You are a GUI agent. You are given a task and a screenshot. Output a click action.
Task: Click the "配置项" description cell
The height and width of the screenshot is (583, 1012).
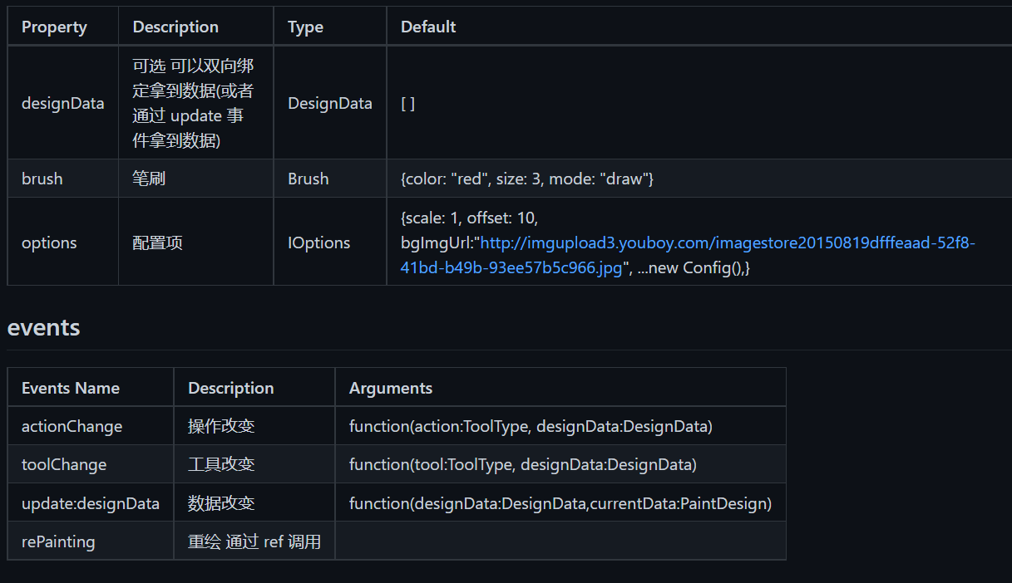pos(157,243)
